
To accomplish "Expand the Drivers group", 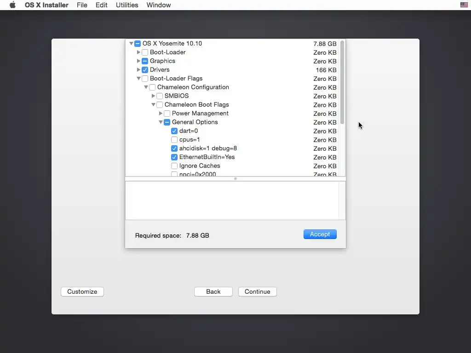I will pos(138,70).
